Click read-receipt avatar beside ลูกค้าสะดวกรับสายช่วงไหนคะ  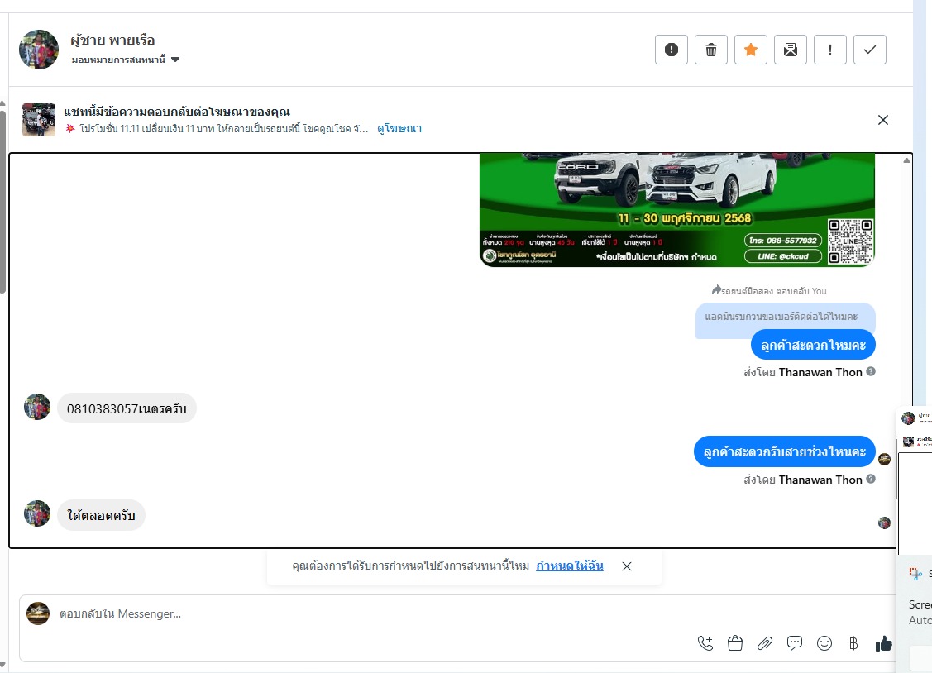(x=885, y=459)
